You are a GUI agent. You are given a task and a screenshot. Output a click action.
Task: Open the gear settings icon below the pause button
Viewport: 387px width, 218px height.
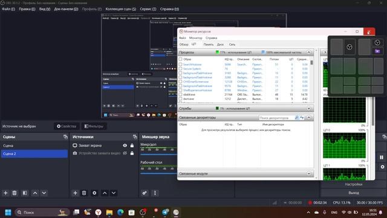[382, 167]
